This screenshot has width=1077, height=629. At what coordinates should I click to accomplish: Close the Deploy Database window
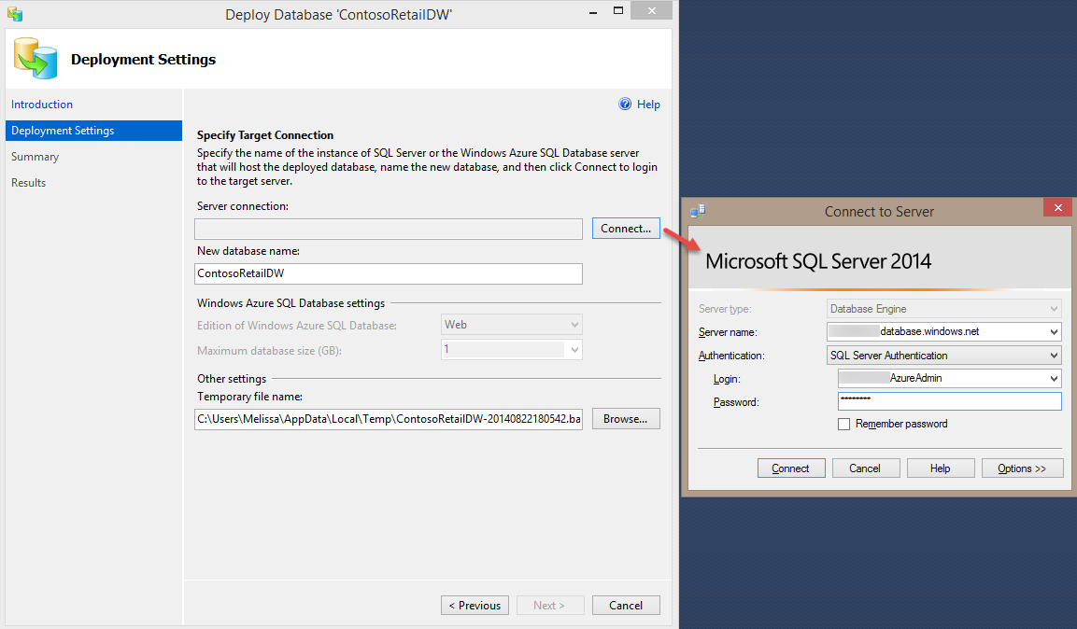click(x=651, y=11)
